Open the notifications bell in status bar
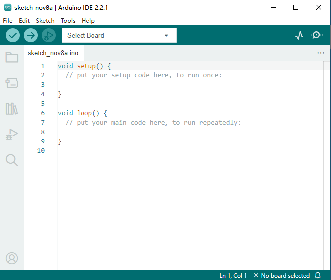The height and width of the screenshot is (280, 331). point(318,275)
